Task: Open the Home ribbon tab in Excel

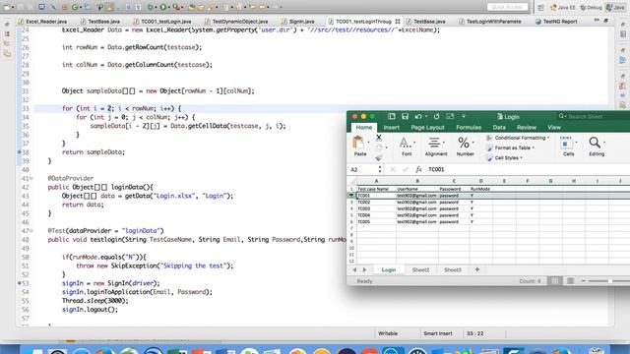Action: coord(363,127)
